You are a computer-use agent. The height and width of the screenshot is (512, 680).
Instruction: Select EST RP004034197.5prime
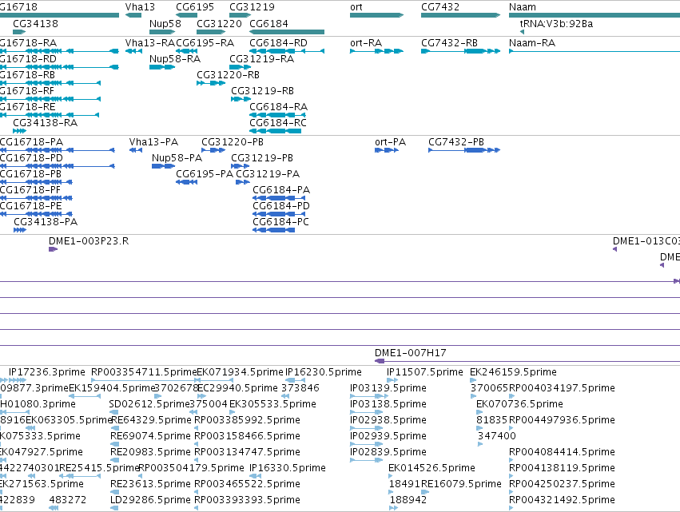pos(562,388)
